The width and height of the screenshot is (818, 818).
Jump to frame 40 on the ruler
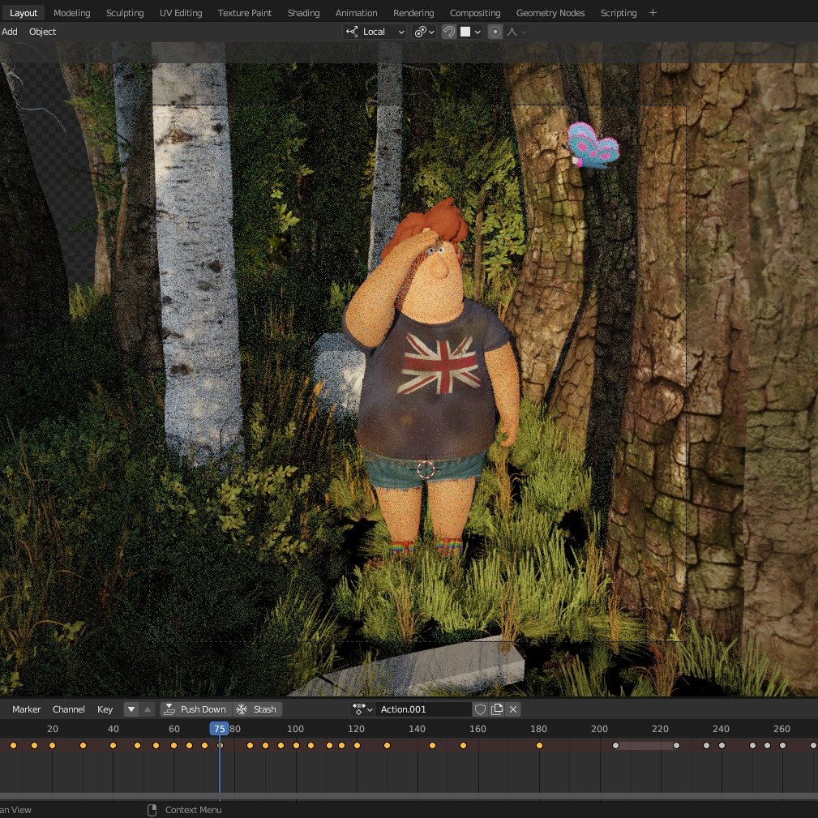113,729
